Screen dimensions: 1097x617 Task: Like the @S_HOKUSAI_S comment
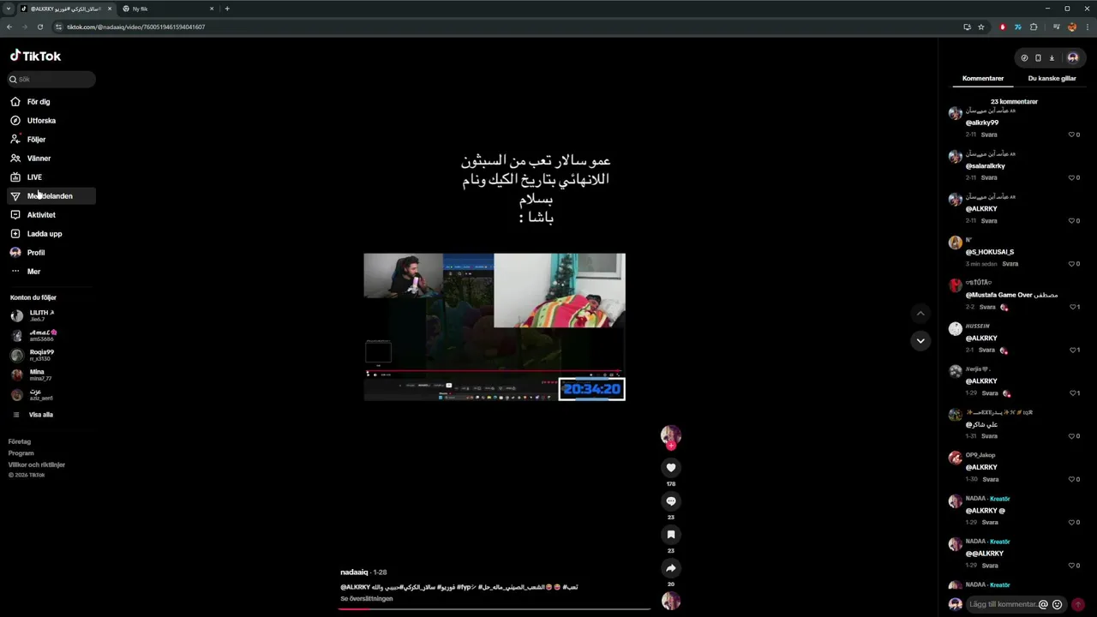(x=1071, y=264)
